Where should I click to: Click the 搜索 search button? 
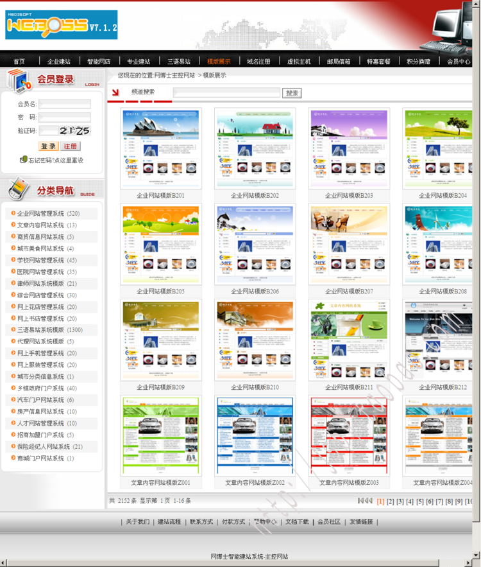click(x=292, y=93)
